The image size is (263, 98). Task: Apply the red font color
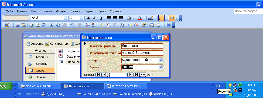tap(140, 18)
